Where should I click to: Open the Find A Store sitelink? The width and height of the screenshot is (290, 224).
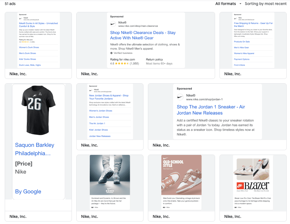[x=239, y=65]
